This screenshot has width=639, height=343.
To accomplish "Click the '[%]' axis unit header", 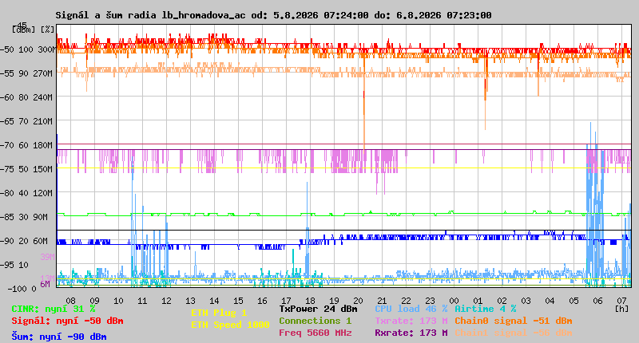I will (x=47, y=30).
